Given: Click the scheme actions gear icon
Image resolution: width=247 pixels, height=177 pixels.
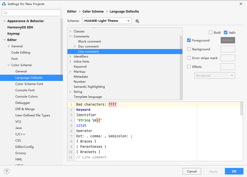Looking at the screenshot, I should 137,21.
